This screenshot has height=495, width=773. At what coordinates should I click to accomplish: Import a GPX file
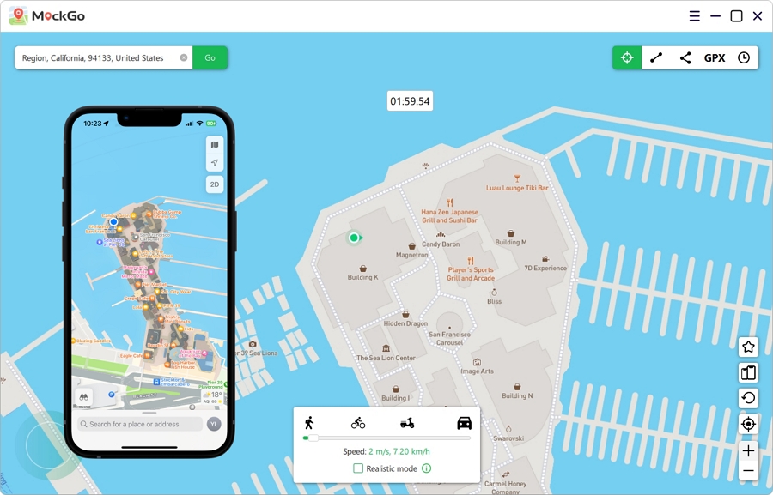[715, 57]
